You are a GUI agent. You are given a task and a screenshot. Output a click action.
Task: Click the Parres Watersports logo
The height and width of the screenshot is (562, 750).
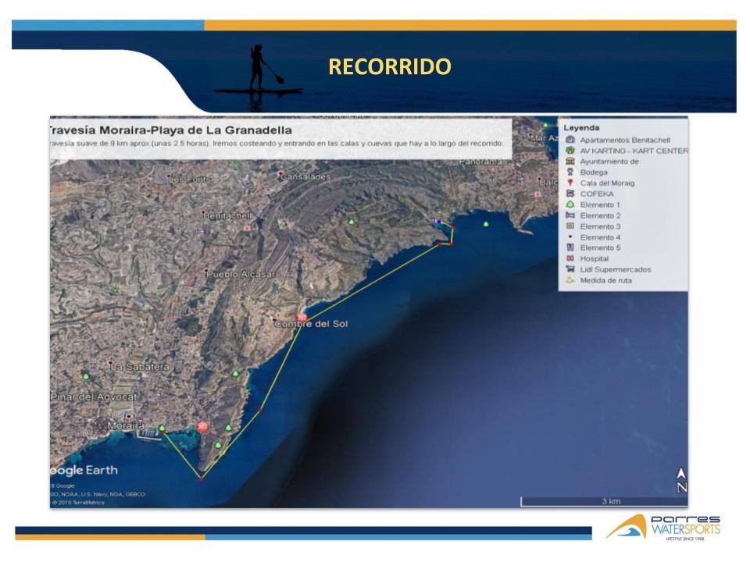coord(663,528)
